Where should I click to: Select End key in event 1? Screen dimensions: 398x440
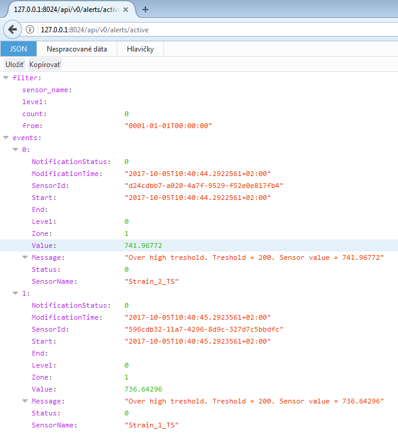40,353
